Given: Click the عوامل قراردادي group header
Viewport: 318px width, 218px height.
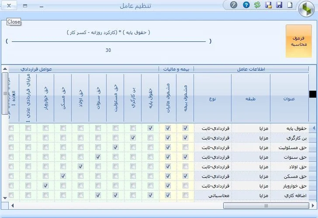Looking at the screenshot, I should click(84, 69).
